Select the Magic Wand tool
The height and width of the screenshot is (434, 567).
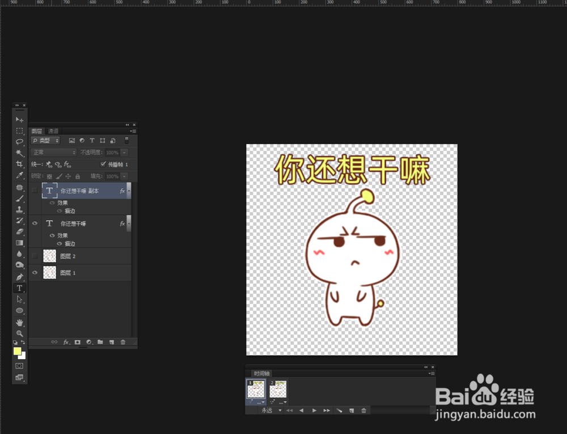coord(19,153)
